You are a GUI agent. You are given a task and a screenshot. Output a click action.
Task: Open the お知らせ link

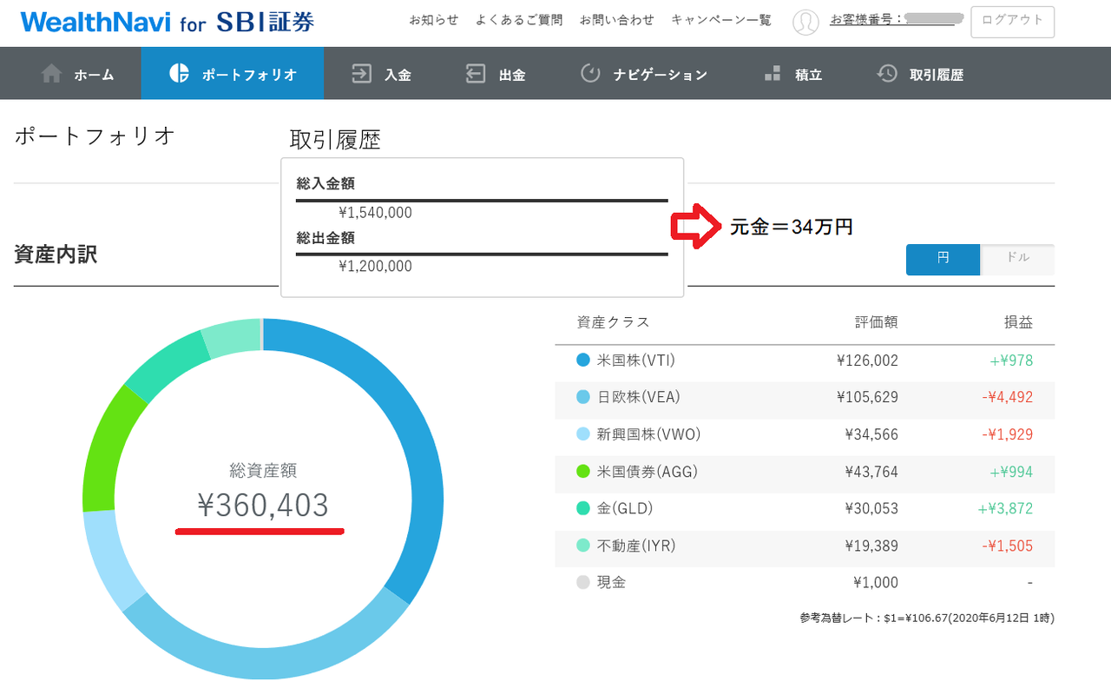click(x=434, y=20)
